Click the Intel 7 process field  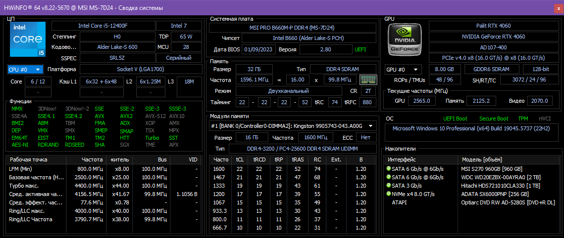[179, 26]
